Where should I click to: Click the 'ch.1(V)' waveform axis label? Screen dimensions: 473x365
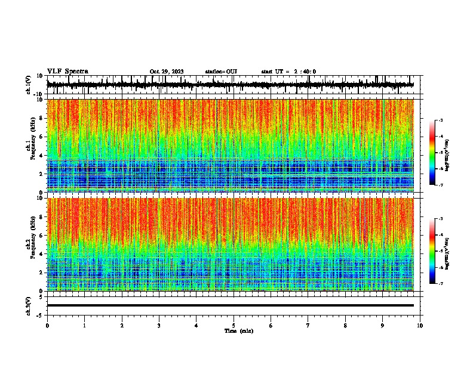coord(29,85)
